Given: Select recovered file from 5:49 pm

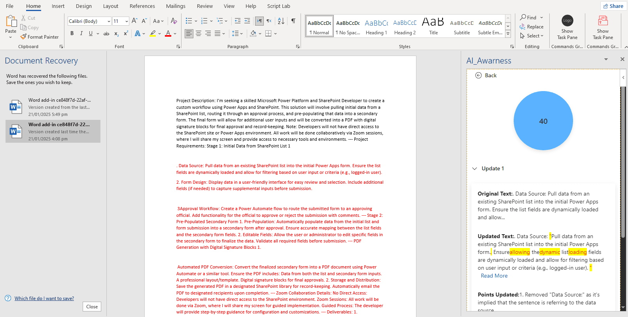Looking at the screenshot, I should (x=53, y=107).
